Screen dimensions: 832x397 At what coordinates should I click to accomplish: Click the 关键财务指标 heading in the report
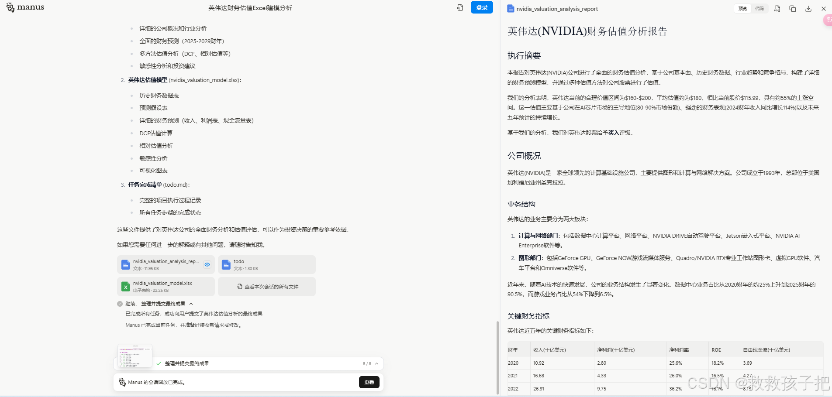coord(528,316)
